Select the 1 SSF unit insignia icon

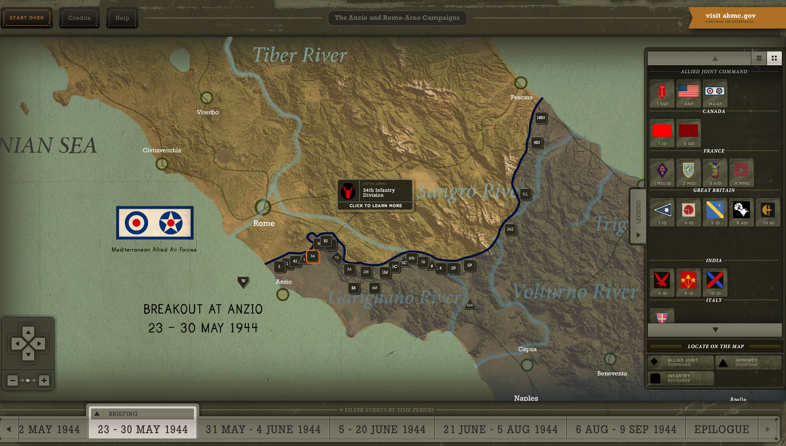(x=662, y=93)
